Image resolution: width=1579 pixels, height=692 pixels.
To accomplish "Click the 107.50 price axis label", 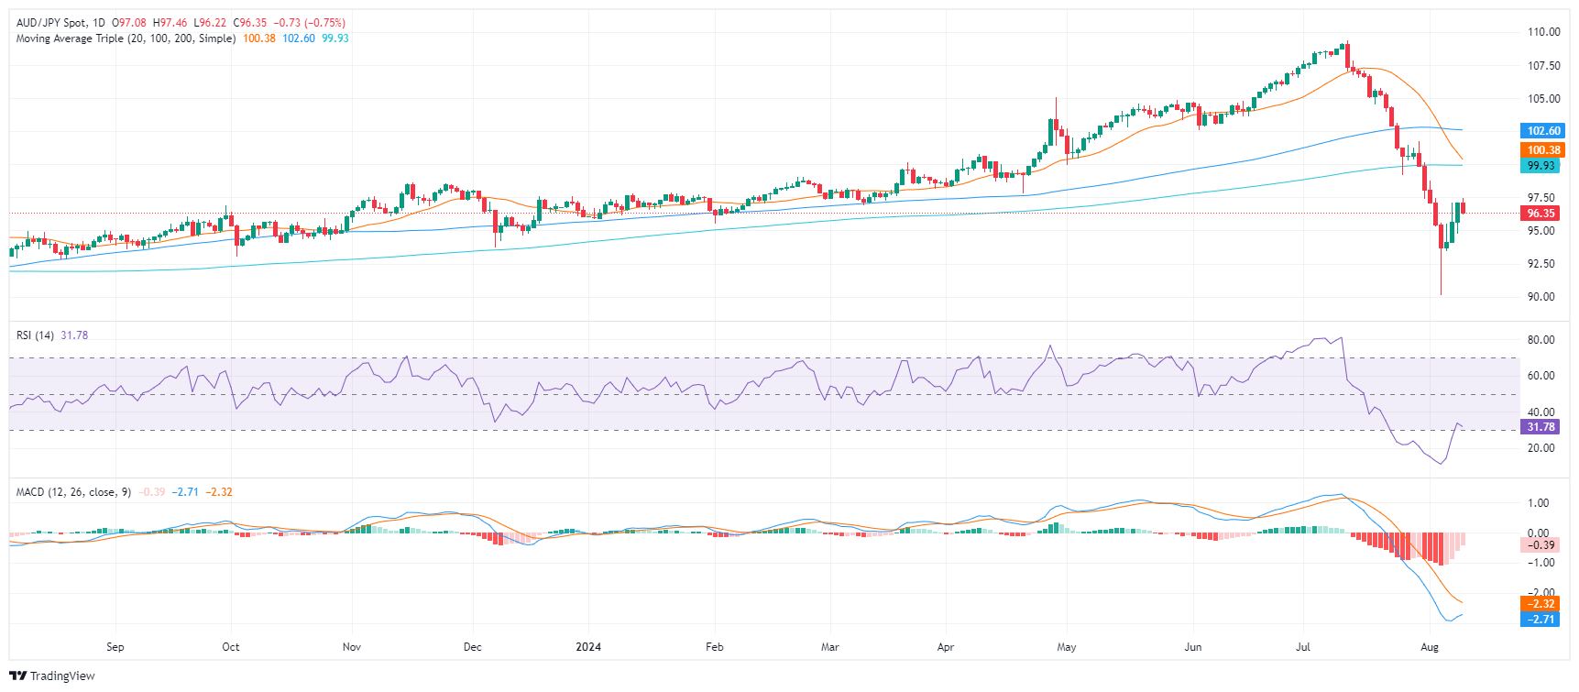I will (x=1543, y=66).
